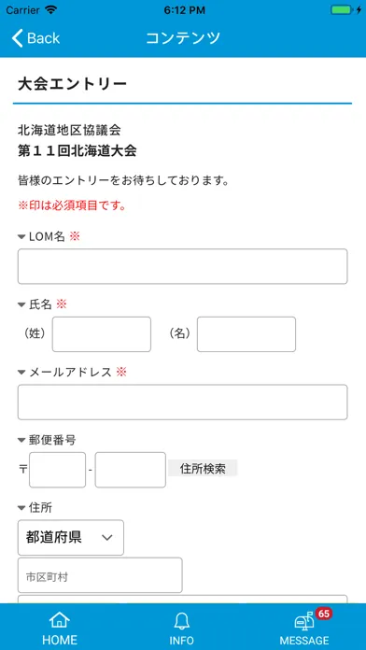Click the triangle beside 郵便番号 label
366x650 pixels.
(x=21, y=440)
